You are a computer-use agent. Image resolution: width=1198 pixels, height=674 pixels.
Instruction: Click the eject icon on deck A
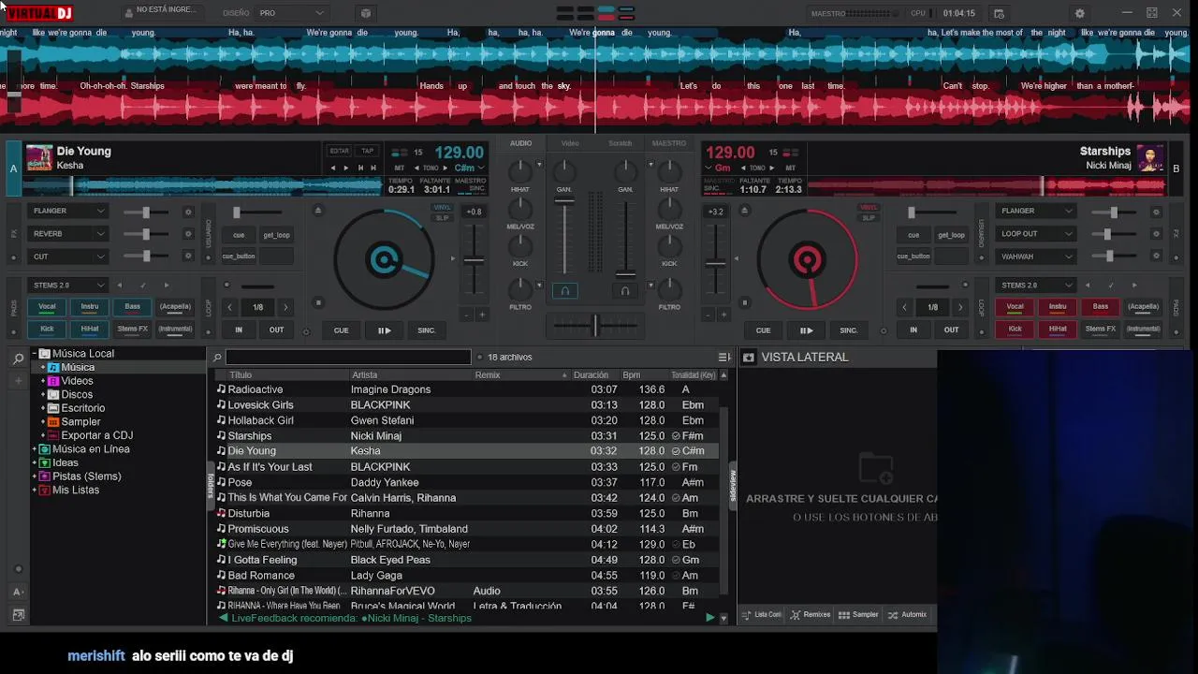click(318, 210)
